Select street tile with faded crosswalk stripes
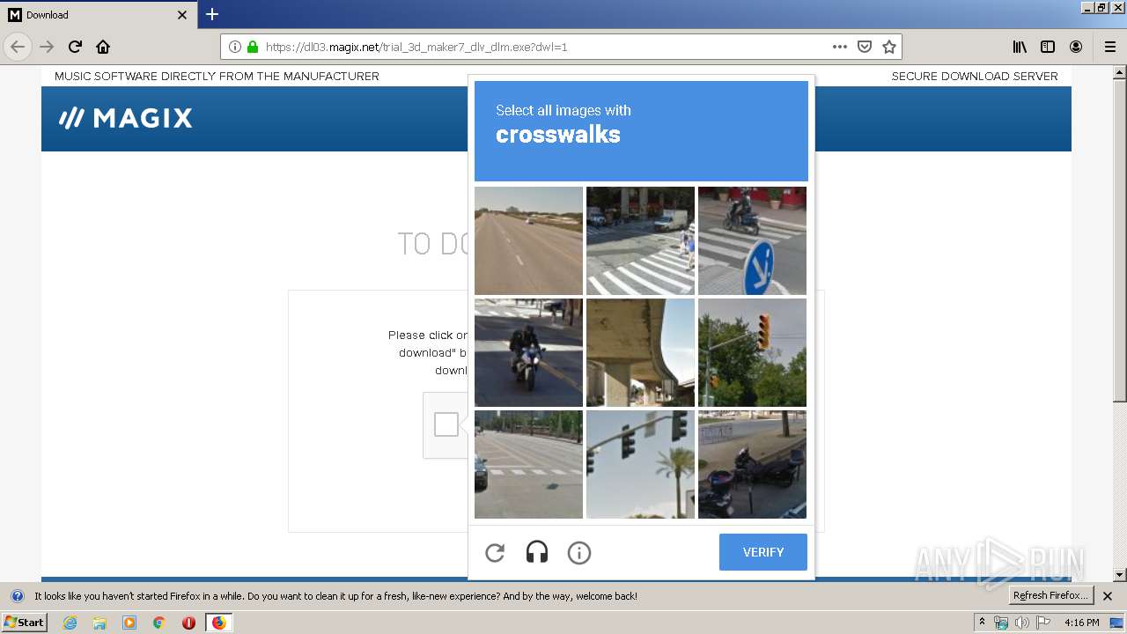This screenshot has height=634, width=1127. 528,464
